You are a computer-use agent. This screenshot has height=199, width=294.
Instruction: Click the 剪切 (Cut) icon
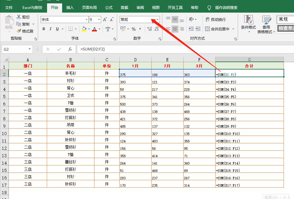(x=22, y=17)
